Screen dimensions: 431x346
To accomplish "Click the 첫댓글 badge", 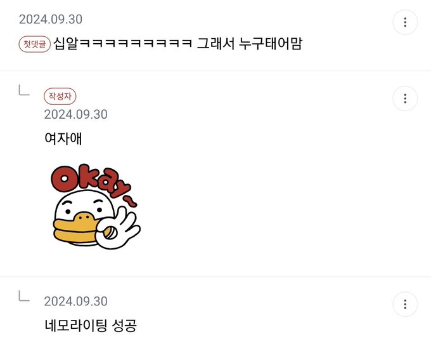I will click(35, 44).
